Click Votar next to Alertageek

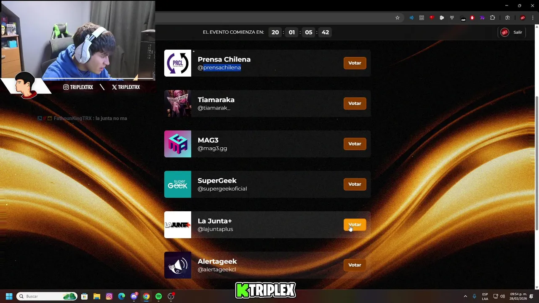tap(355, 265)
